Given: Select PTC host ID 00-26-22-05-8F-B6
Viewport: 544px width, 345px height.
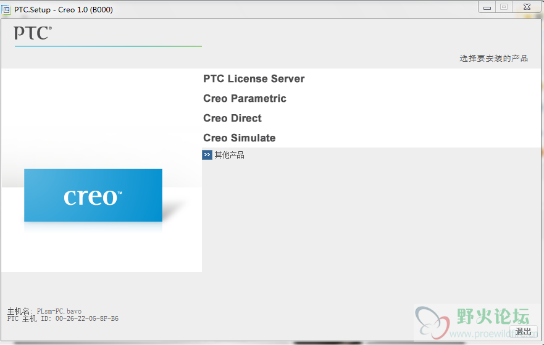Looking at the screenshot, I should click(86, 318).
